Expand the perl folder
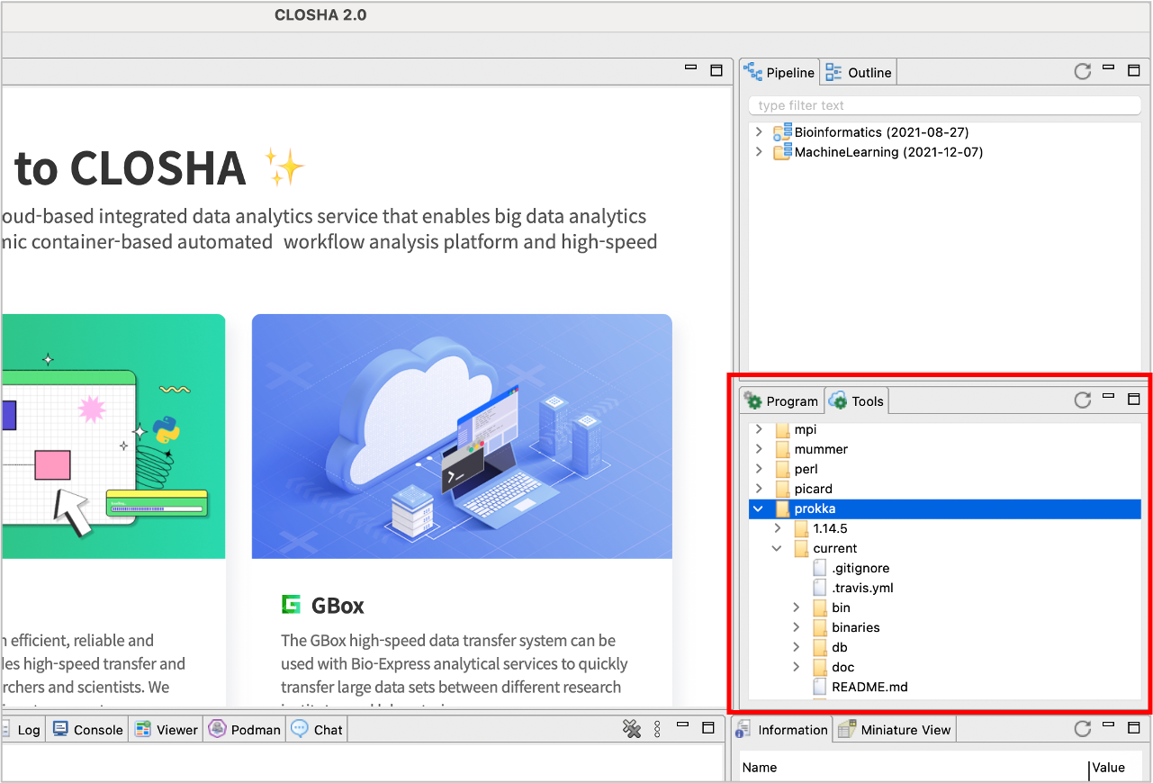Image resolution: width=1153 pixels, height=783 pixels. [x=758, y=469]
